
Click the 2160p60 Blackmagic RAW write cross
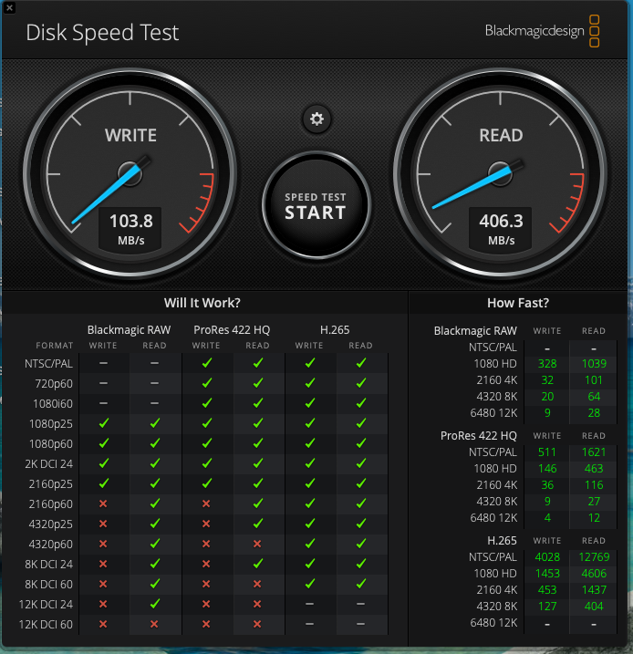(103, 503)
